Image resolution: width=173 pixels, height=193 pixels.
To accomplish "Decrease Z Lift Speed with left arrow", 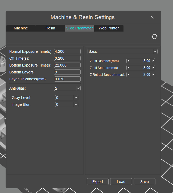I will [128, 68].
